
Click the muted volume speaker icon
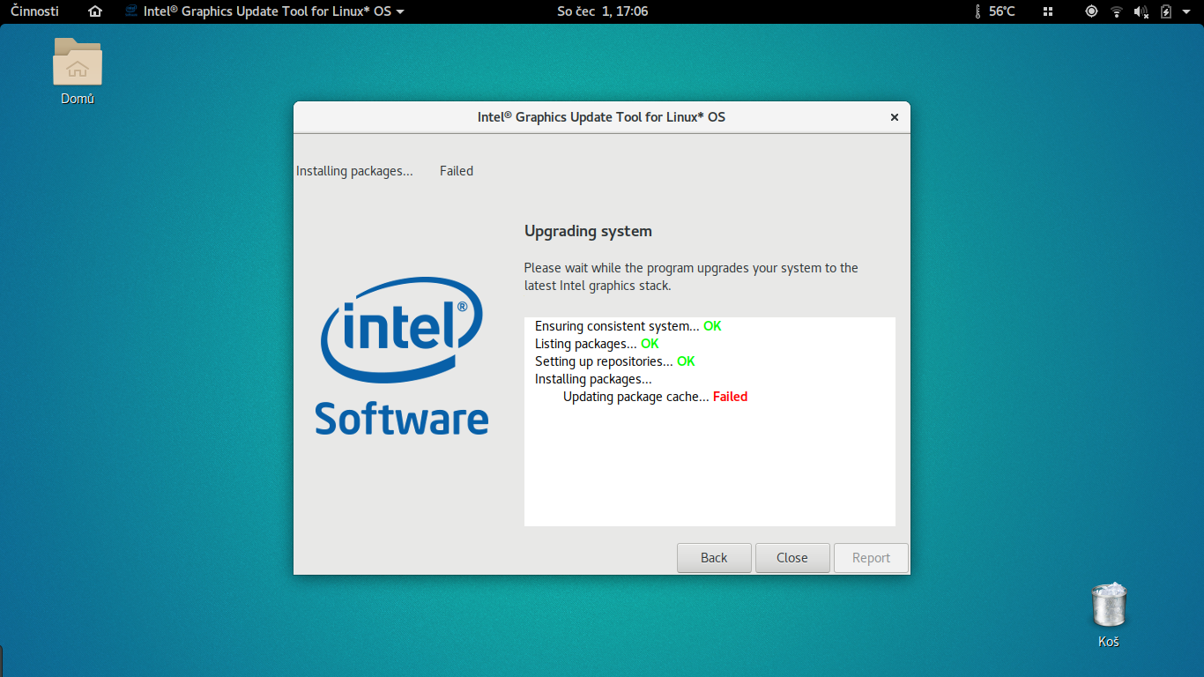tap(1141, 11)
